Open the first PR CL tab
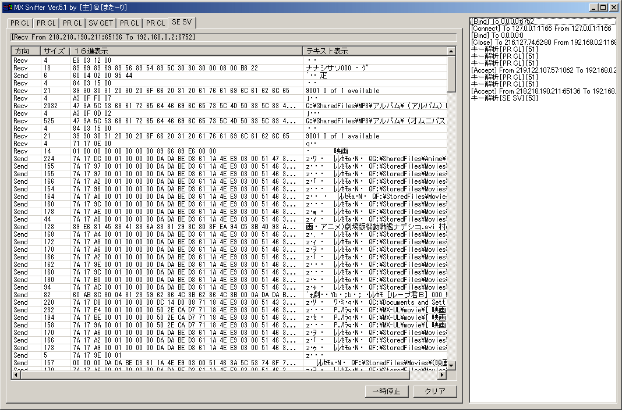The width and height of the screenshot is (622, 410). [20, 23]
